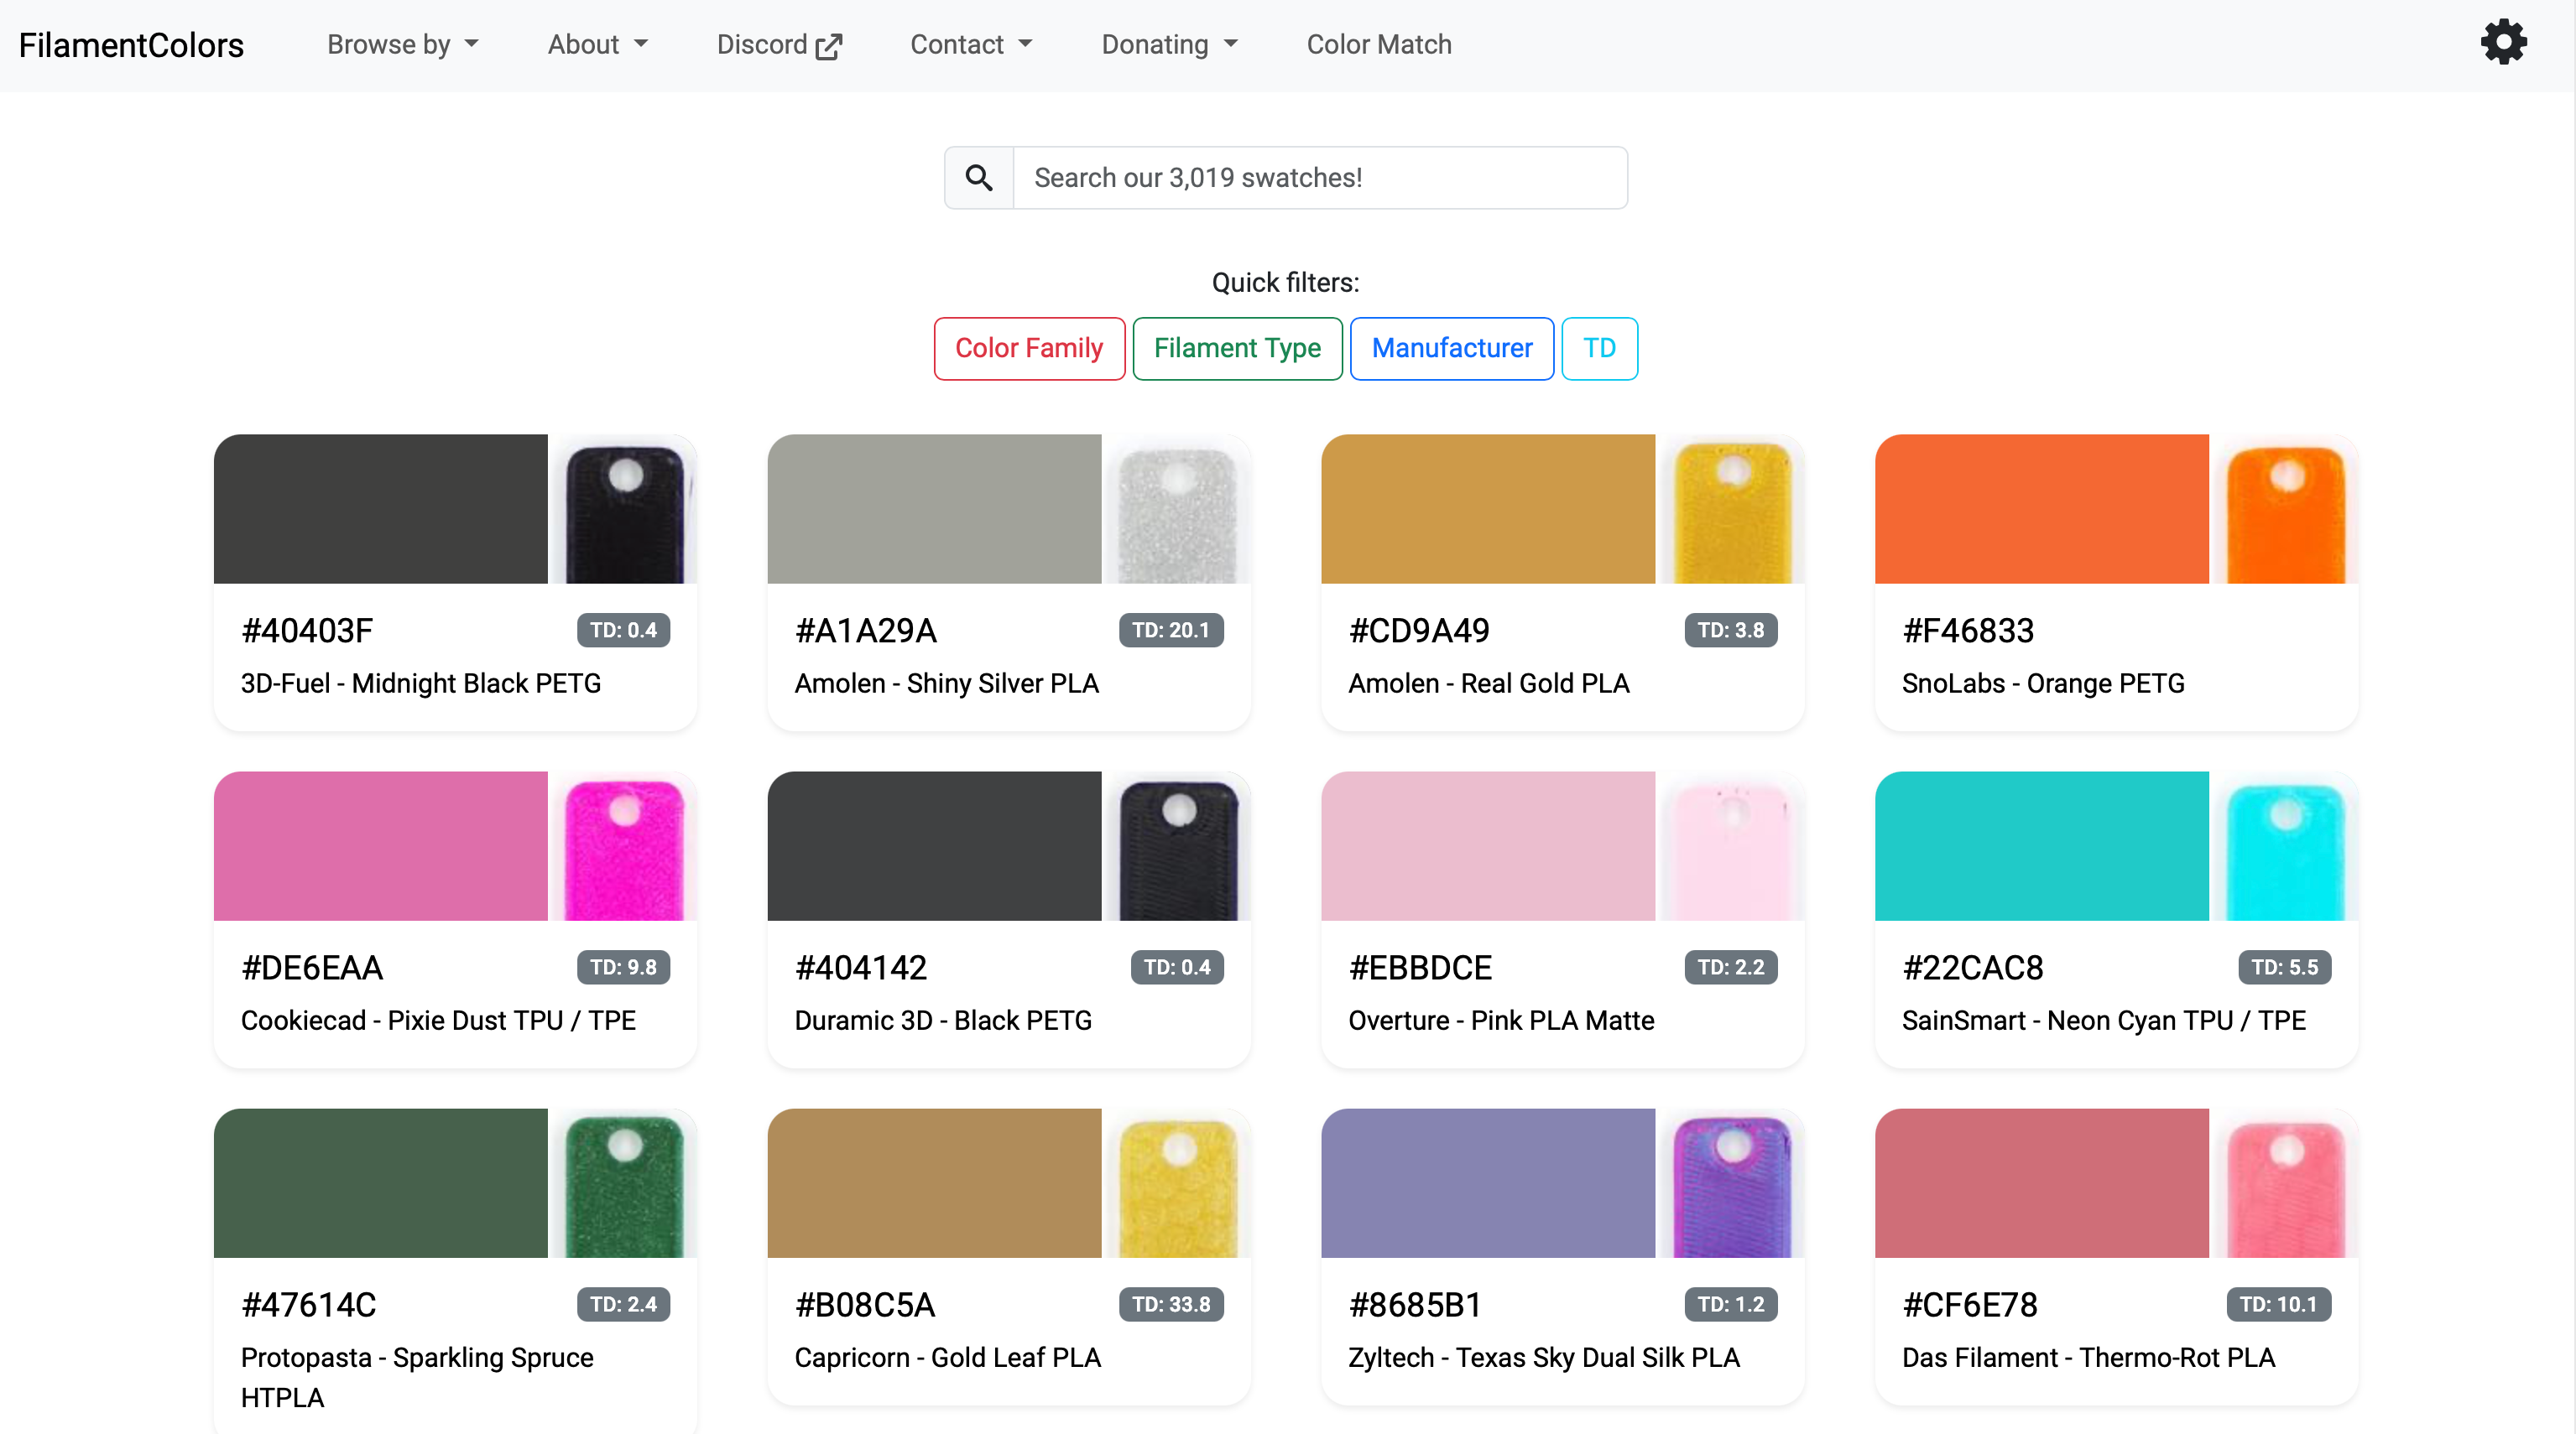The width and height of the screenshot is (2576, 1434).
Task: Open Duramic 3D - Black PETG title
Action: [943, 1021]
